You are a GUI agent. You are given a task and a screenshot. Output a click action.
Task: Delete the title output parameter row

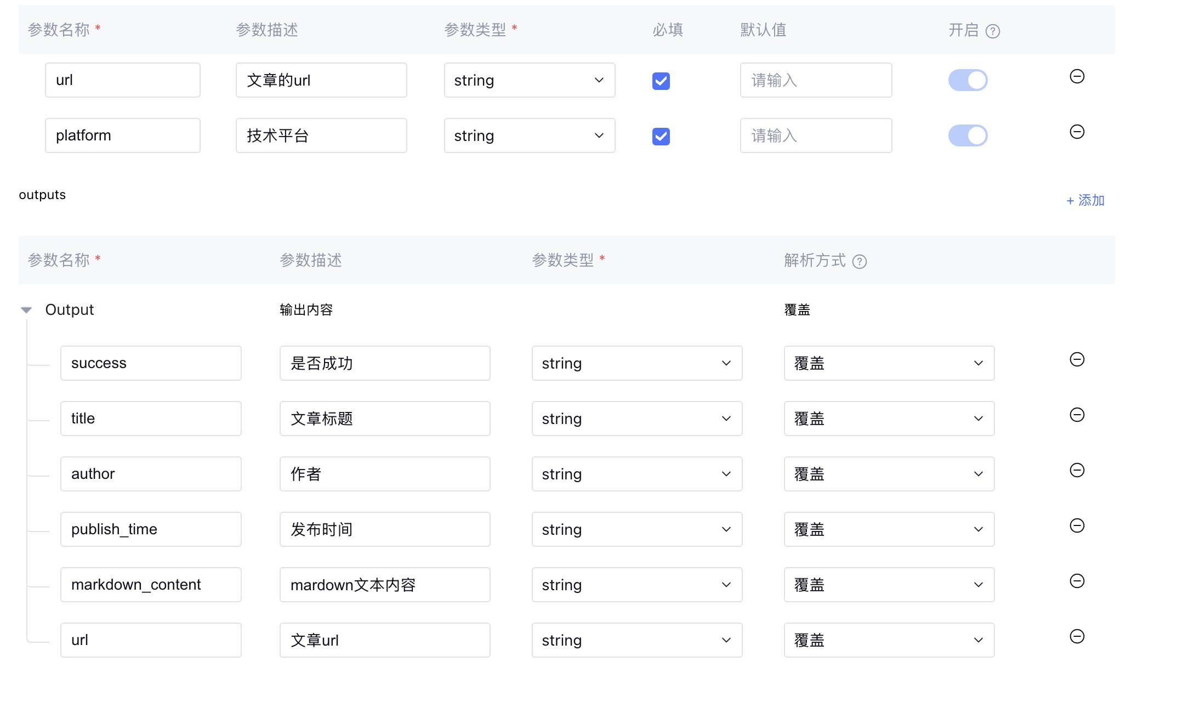coord(1077,415)
